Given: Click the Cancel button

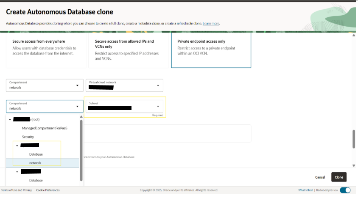Looking at the screenshot, I should tap(320, 177).
